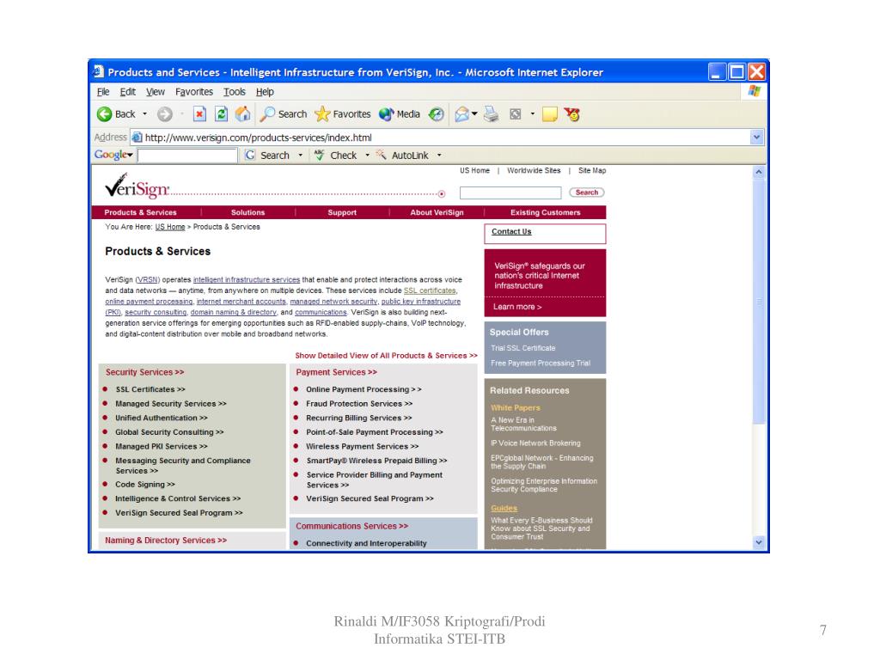Click the VeriSign site Search button
The image size is (880, 660).
click(x=586, y=192)
